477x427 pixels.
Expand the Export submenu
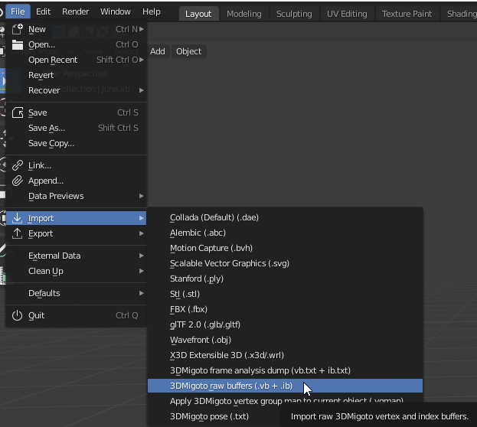[76, 233]
